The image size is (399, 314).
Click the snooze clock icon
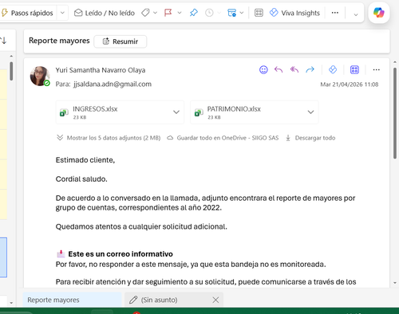[x=209, y=13]
